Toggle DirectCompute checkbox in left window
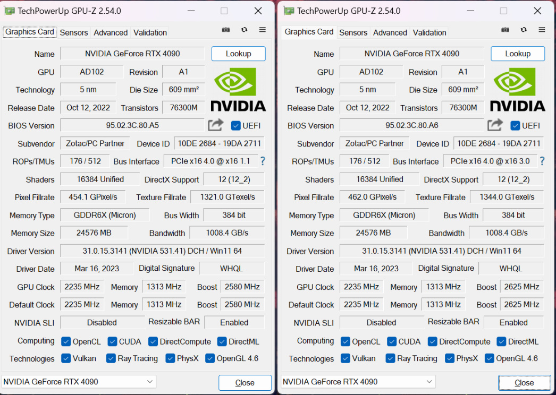The width and height of the screenshot is (556, 395). coord(153,341)
